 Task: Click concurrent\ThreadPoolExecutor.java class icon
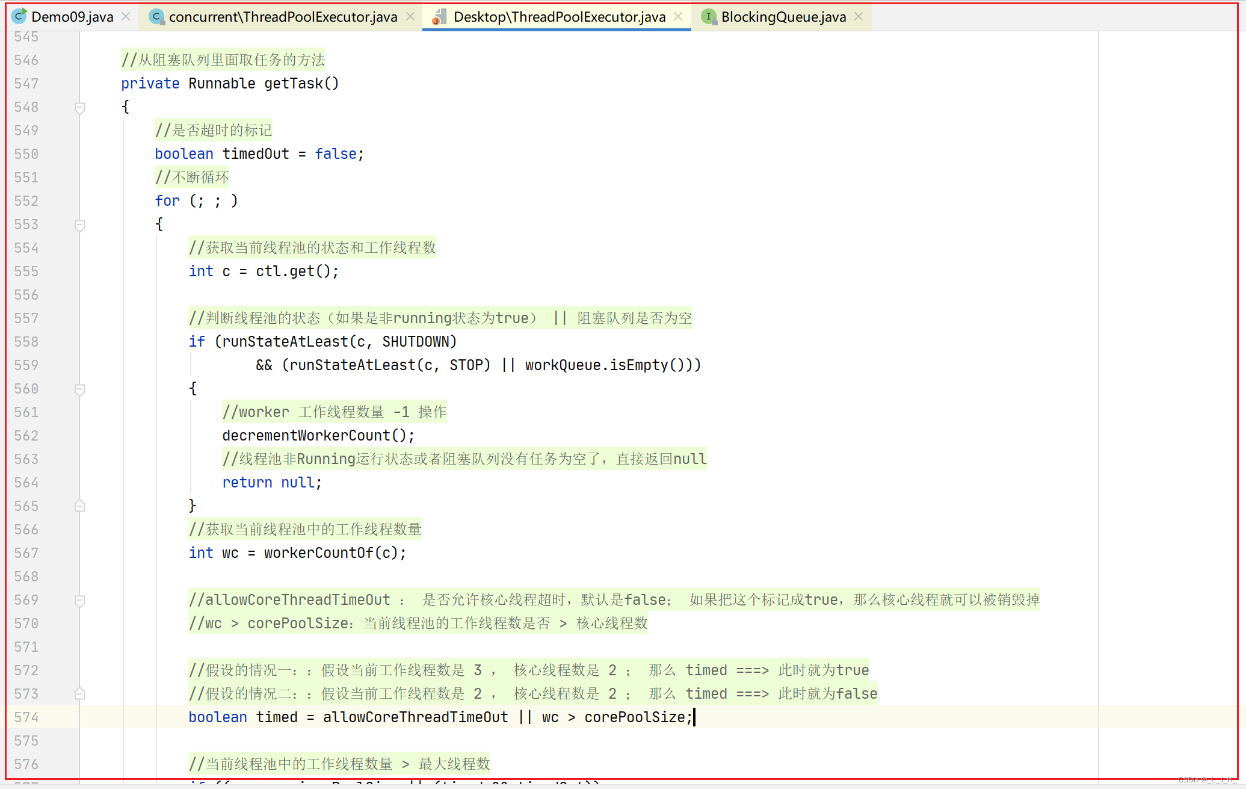[156, 17]
